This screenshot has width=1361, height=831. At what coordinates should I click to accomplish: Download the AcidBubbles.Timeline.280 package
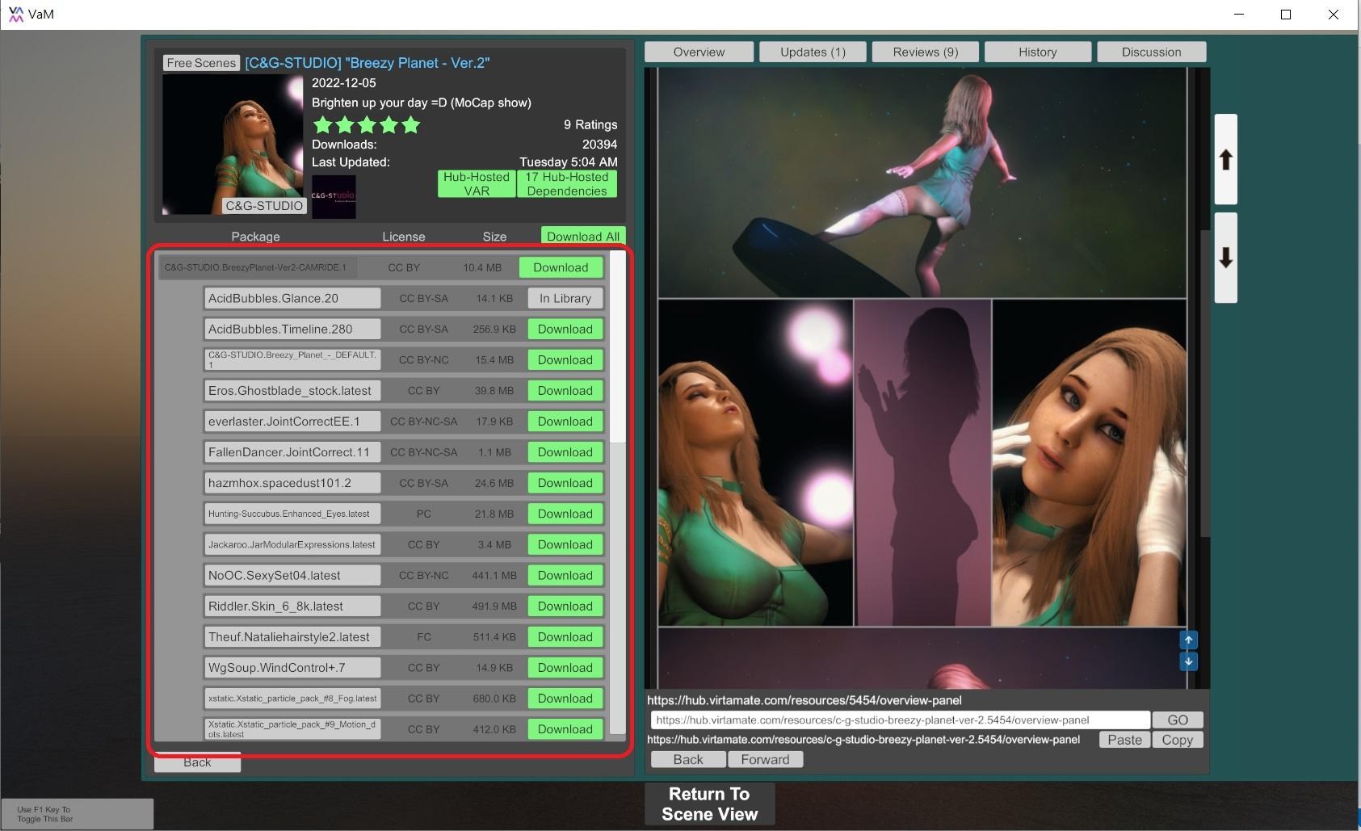[565, 329]
